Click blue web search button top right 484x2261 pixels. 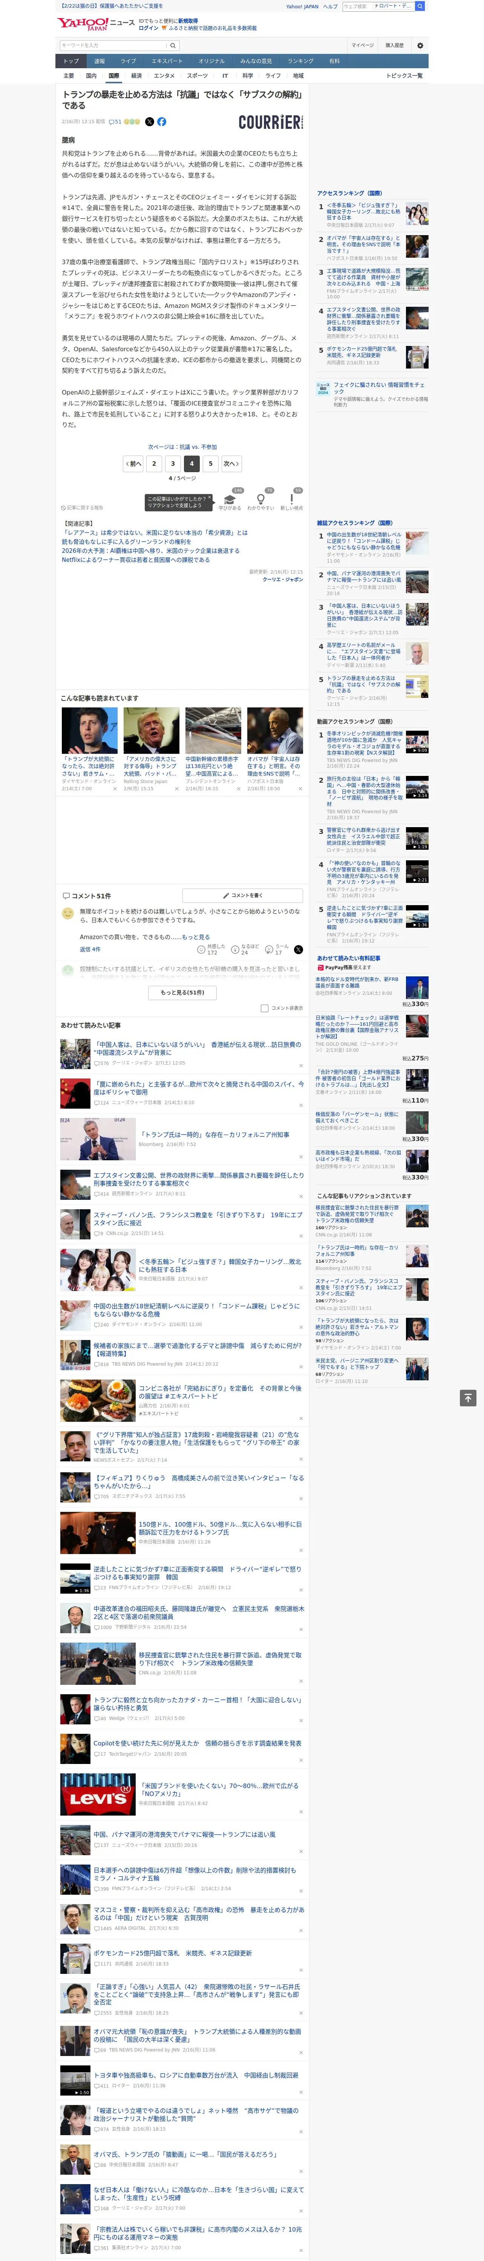click(420, 6)
